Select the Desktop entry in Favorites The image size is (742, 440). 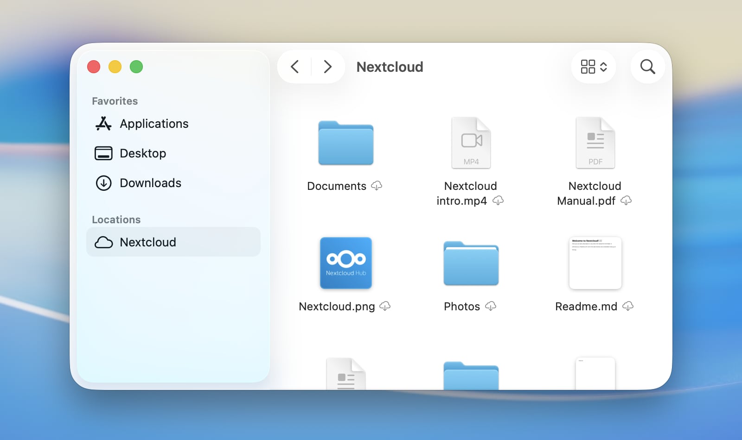click(x=143, y=153)
